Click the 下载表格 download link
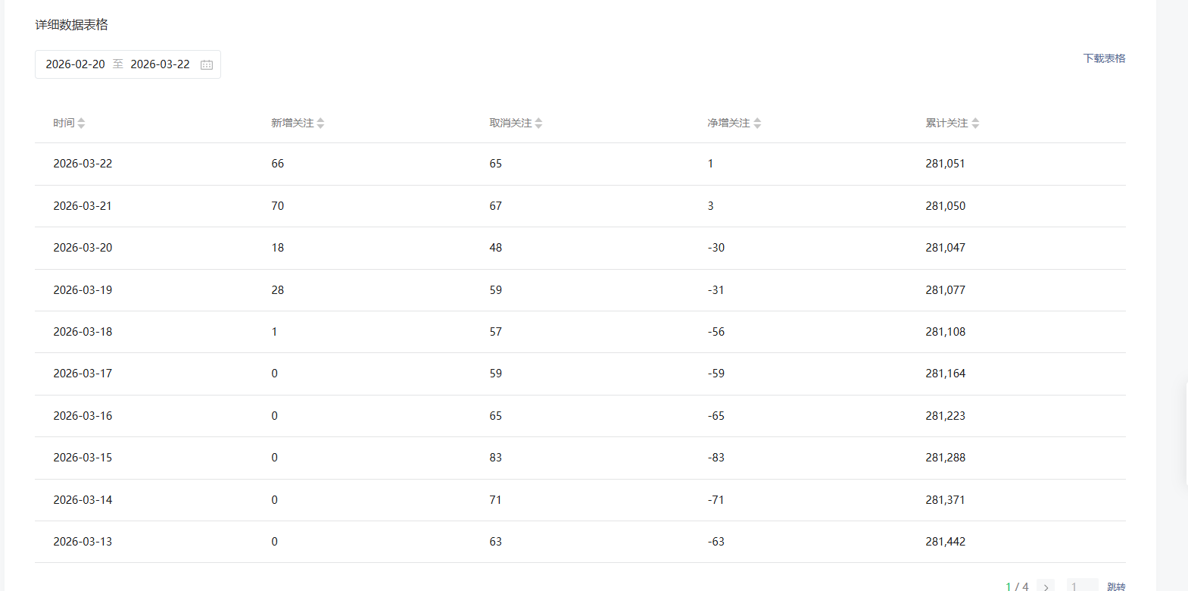This screenshot has width=1188, height=591. (x=1104, y=58)
